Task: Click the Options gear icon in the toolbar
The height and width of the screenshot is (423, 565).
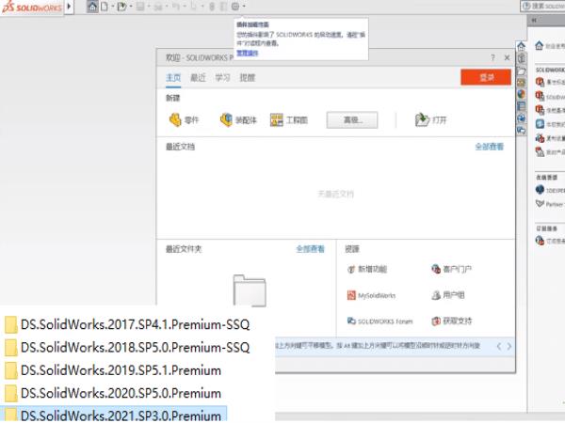Action: 235,7
